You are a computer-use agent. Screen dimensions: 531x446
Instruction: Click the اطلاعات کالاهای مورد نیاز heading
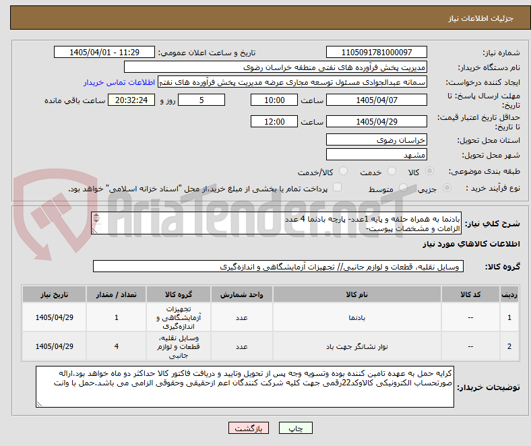pyautogui.click(x=471, y=244)
